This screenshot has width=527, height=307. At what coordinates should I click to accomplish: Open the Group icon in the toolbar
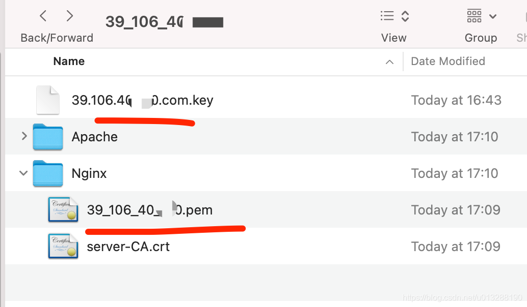click(474, 16)
